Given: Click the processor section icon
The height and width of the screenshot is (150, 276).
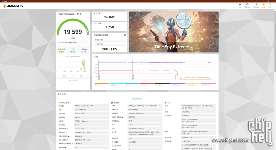Looking at the screenshot, I should (112, 103).
